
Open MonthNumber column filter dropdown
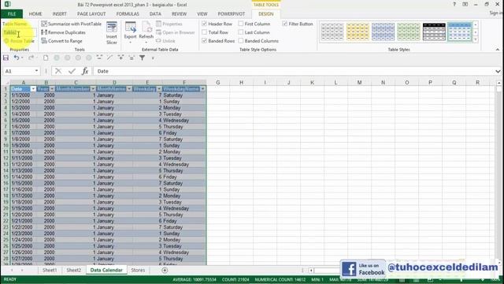93,89
